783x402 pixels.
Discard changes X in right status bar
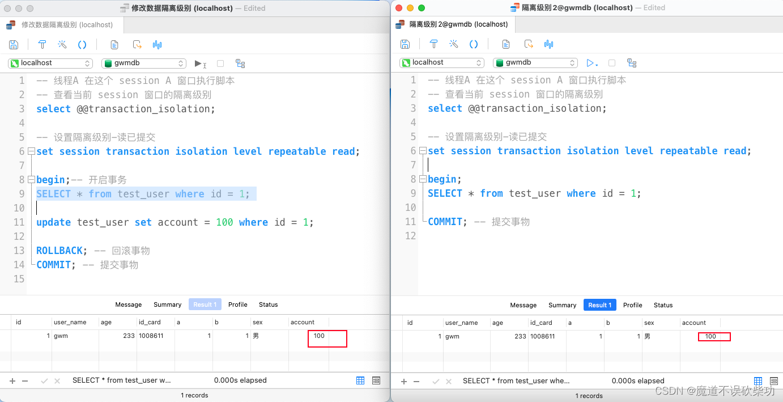(448, 382)
